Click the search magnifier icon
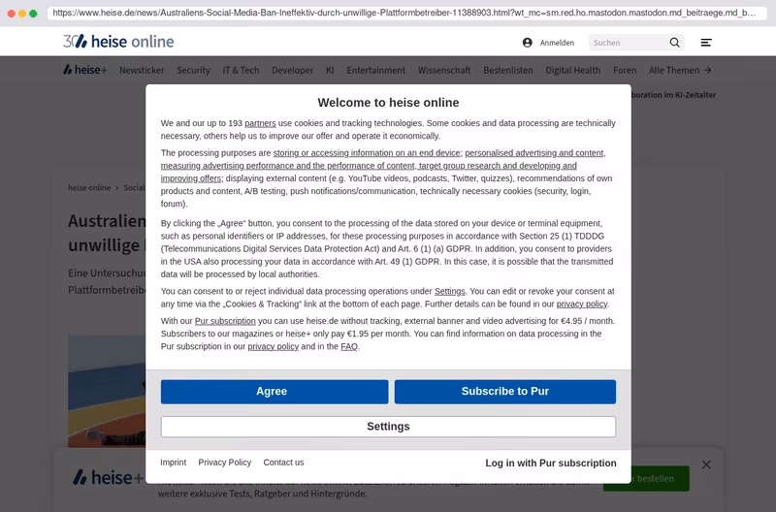Viewport: 776px width, 512px height. (x=674, y=43)
